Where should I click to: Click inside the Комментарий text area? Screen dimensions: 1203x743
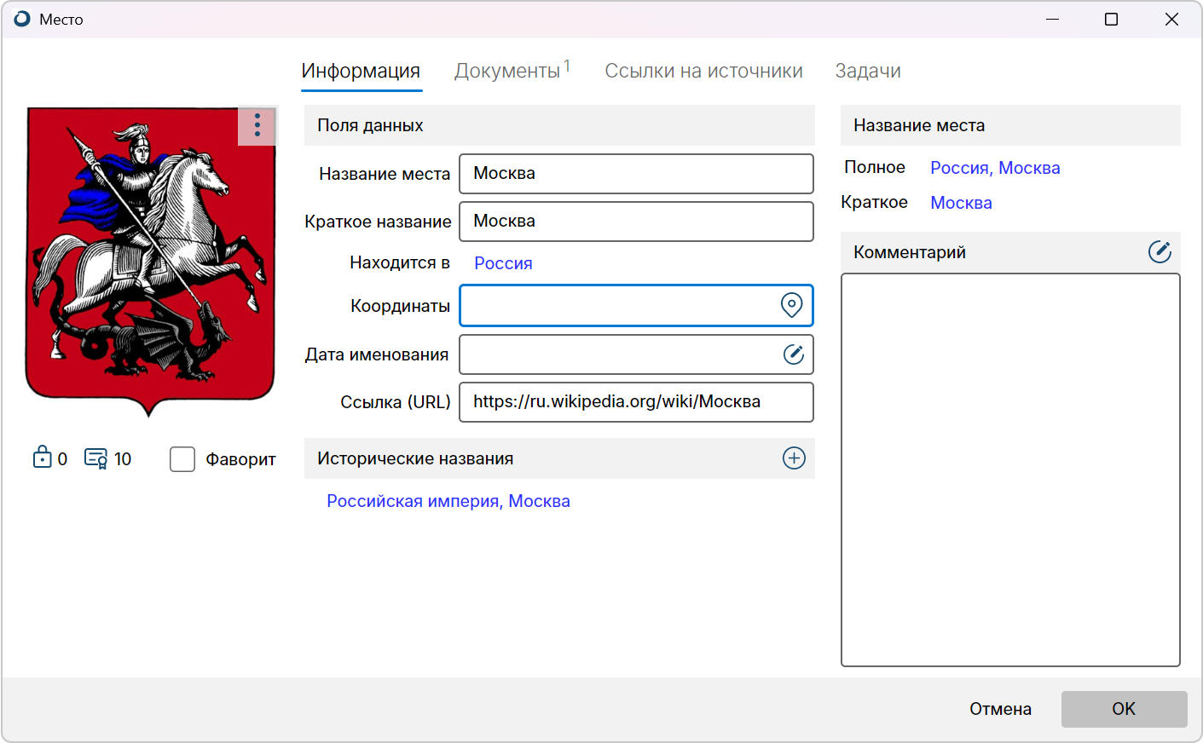[1010, 469]
